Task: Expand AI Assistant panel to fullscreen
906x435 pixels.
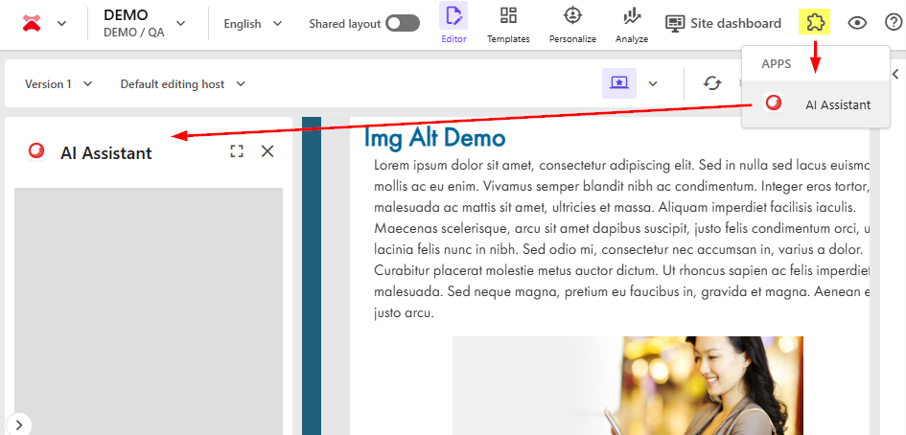Action: [x=237, y=151]
